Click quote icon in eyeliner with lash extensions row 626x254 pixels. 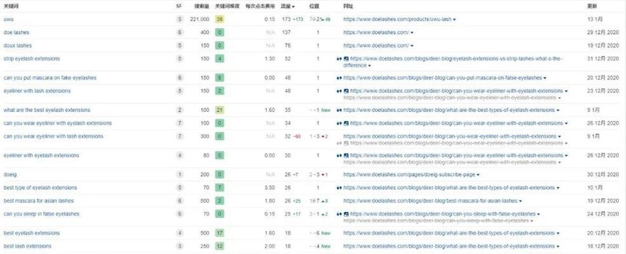coord(339,91)
